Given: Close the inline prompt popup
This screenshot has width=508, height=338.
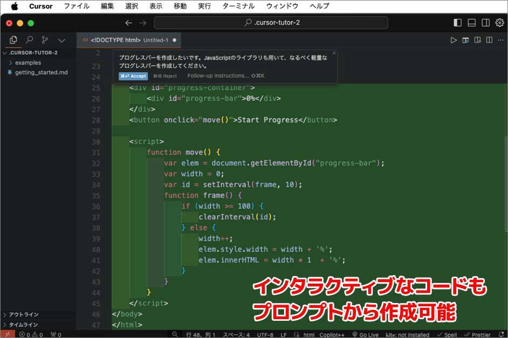Looking at the screenshot, I should (334, 53).
